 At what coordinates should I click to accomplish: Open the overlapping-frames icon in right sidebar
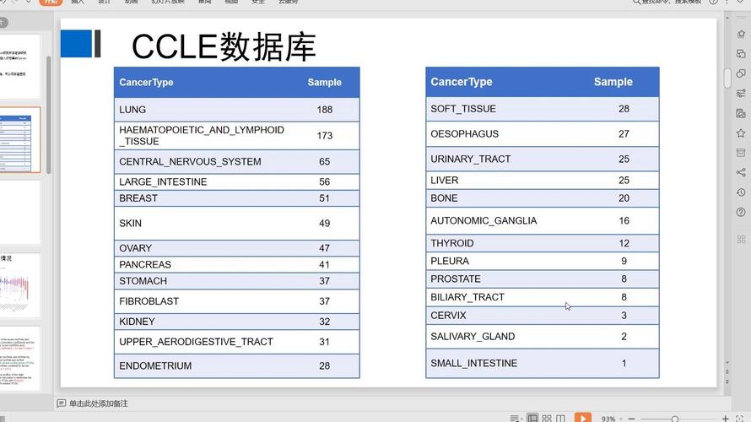coord(741,54)
